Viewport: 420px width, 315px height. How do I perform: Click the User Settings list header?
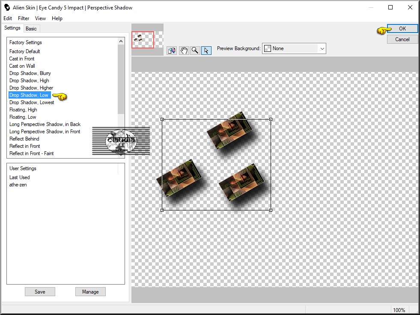click(23, 168)
